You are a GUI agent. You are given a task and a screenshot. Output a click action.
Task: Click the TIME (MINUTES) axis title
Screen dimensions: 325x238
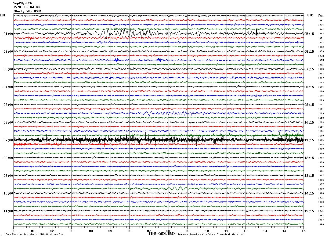point(162,234)
